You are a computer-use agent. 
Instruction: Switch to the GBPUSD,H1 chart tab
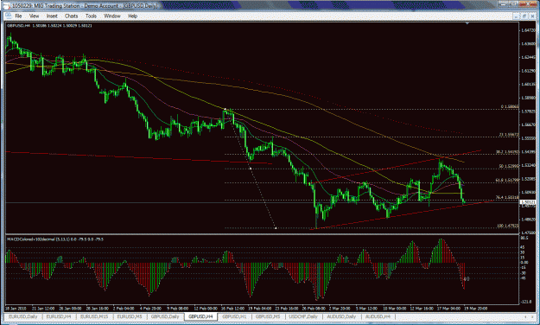[234, 316]
